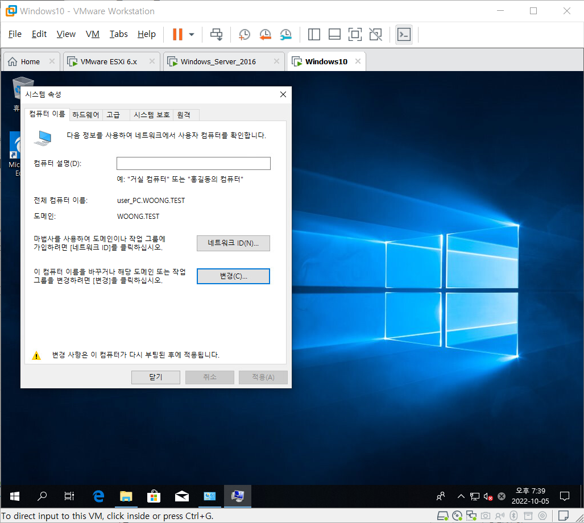Select the system properties taskbar icon
The image size is (584, 523).
(x=238, y=496)
